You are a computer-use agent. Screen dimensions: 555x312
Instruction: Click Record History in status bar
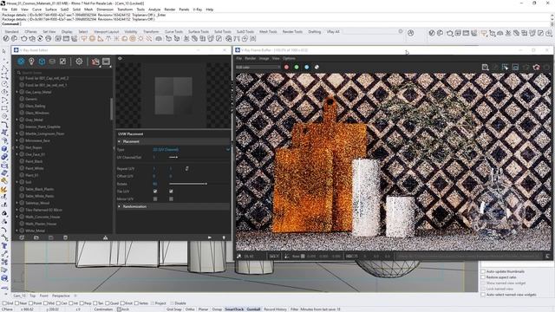pos(275,309)
